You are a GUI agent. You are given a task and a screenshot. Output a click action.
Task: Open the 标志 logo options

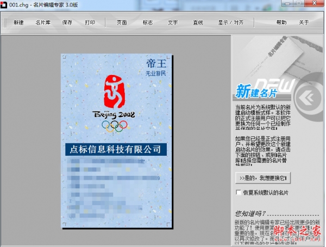148,22
